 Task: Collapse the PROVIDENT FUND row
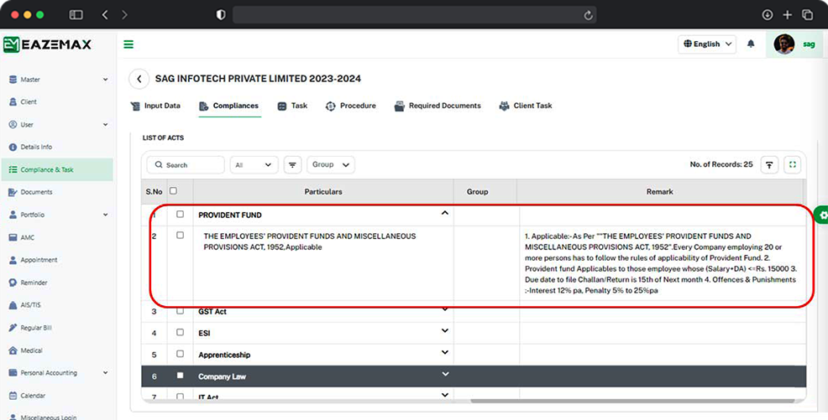(x=444, y=214)
